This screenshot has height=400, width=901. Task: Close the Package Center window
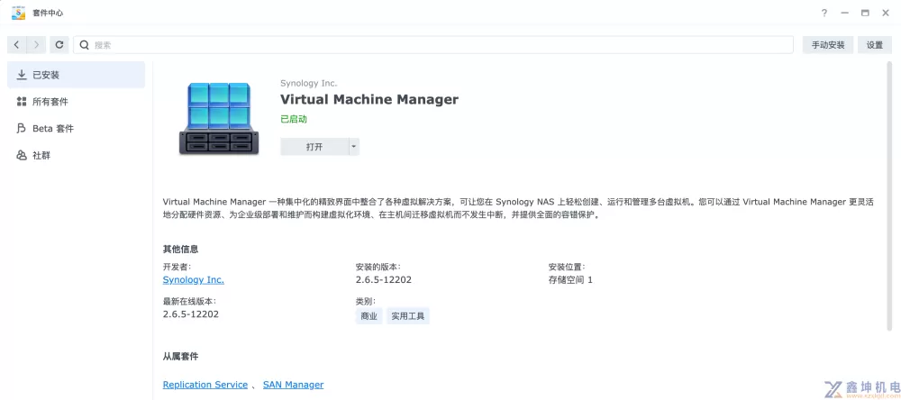[886, 13]
